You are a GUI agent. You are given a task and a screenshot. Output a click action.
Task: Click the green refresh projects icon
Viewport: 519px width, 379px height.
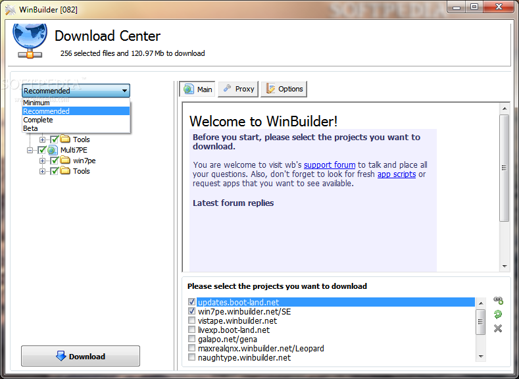498,314
